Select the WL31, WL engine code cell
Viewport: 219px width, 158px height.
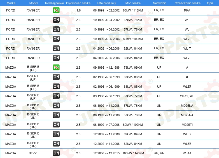tap(187, 96)
